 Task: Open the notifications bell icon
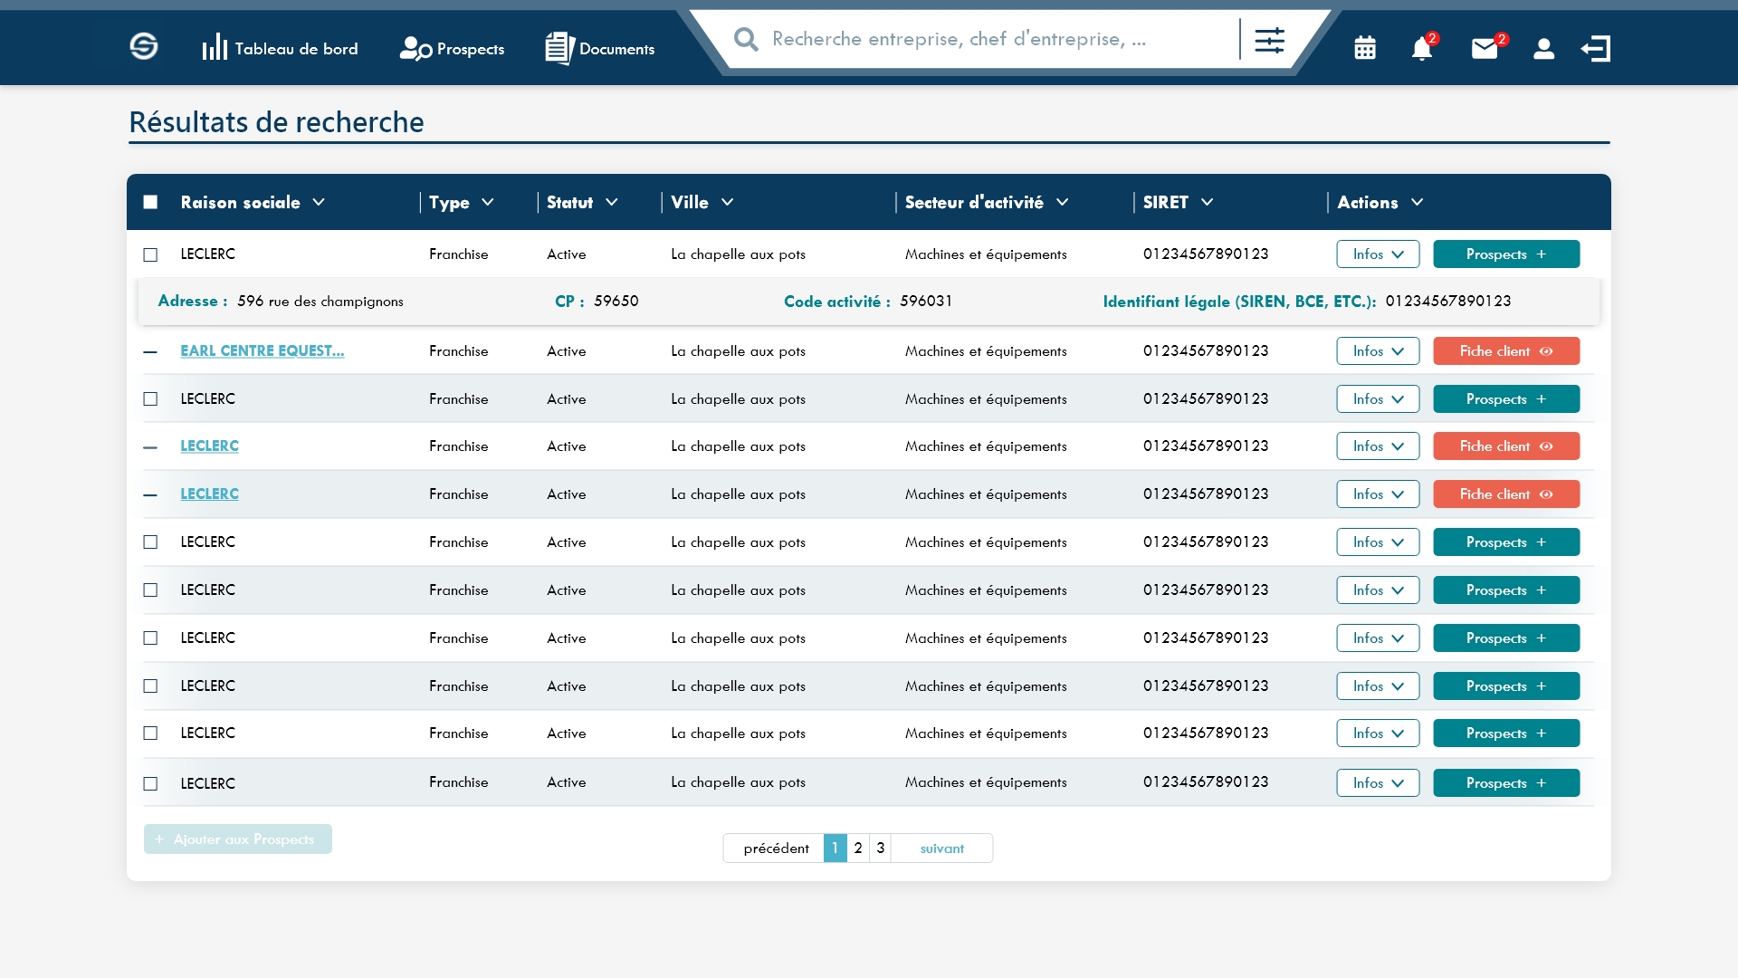(1422, 48)
